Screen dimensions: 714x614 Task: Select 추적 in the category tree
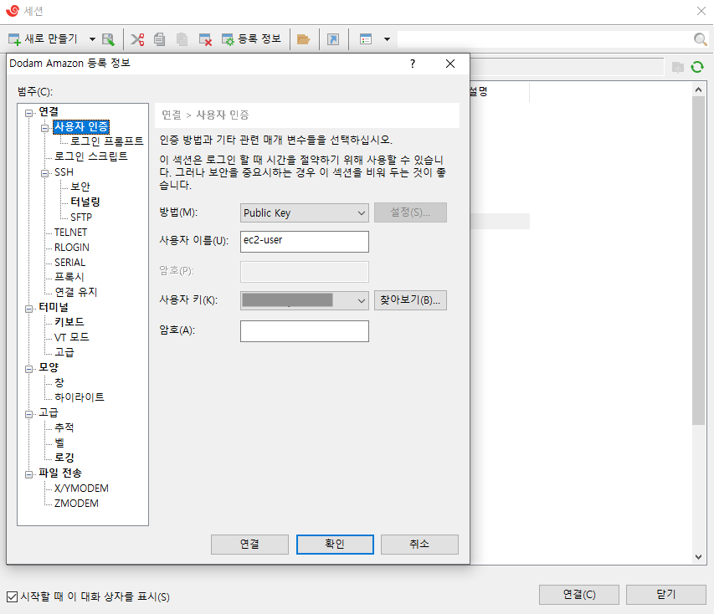tap(64, 427)
